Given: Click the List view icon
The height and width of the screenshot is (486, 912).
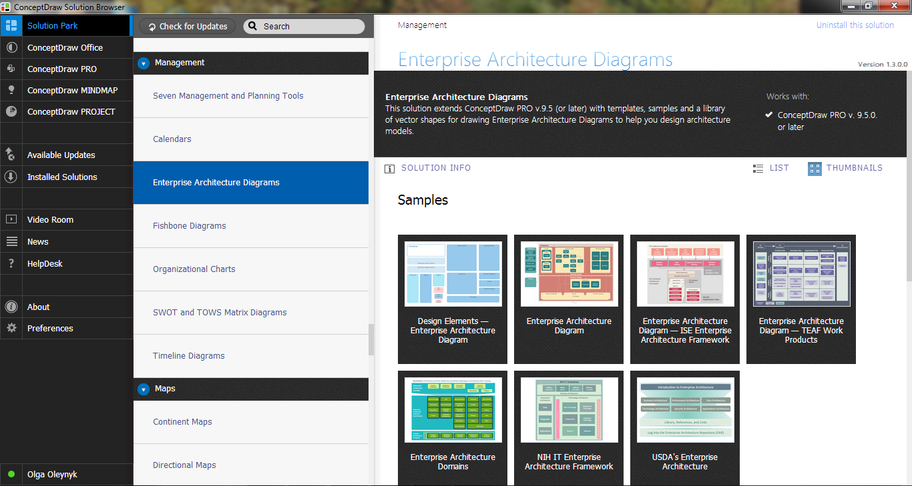Looking at the screenshot, I should (758, 169).
